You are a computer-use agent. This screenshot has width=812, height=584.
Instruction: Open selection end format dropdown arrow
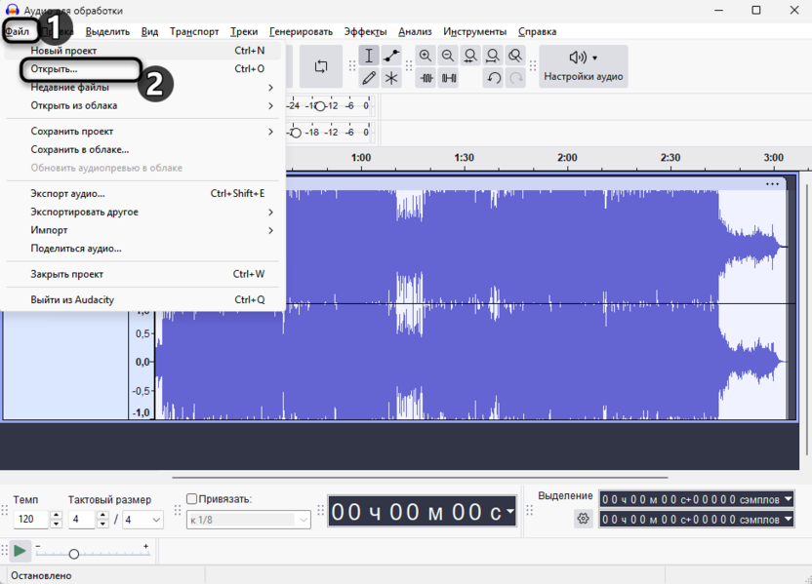[789, 519]
